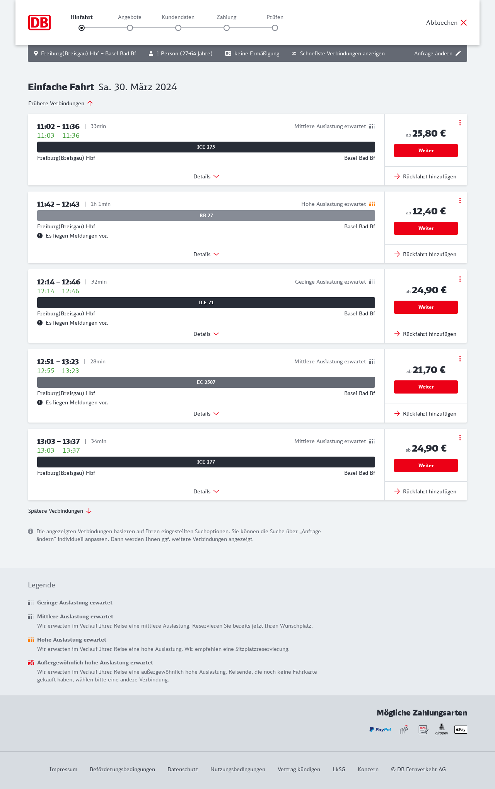Click the pencil icon next to Anfrage ändern

coord(458,53)
